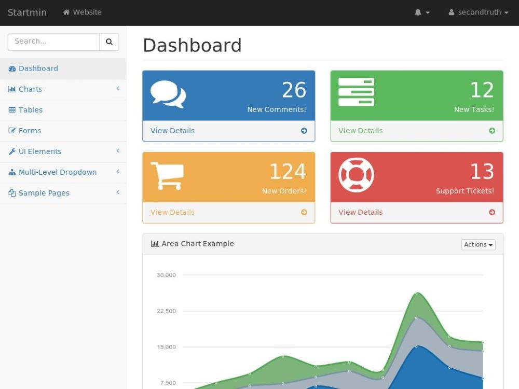Click the life ring support icon
The image size is (519, 389).
coord(356,175)
